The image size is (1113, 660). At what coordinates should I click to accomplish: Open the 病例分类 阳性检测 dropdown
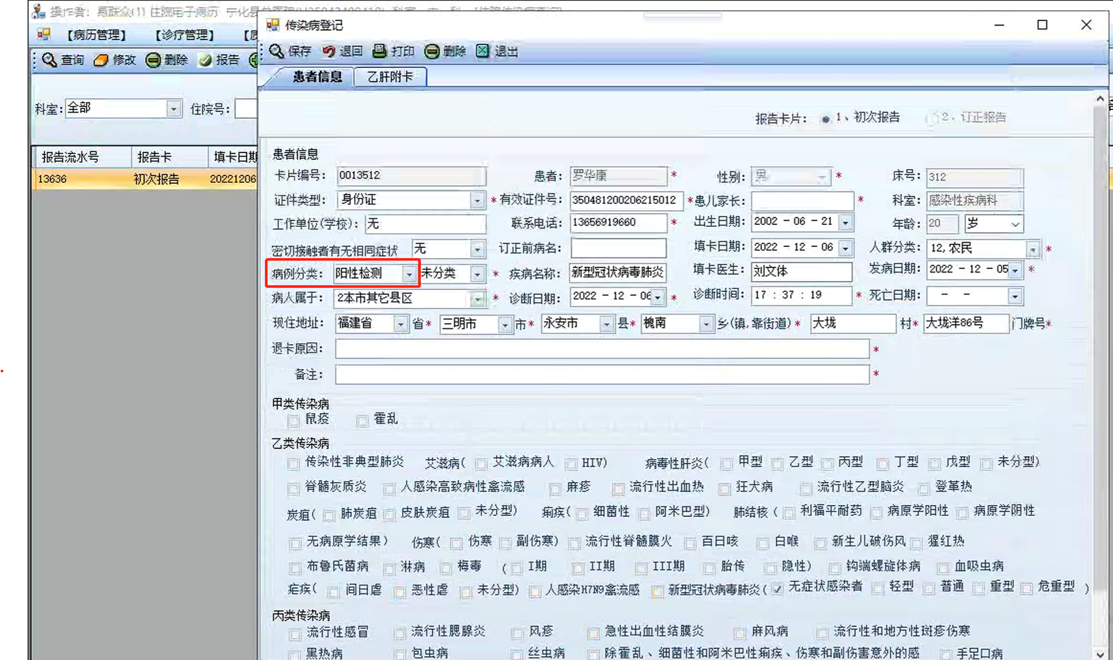[x=409, y=274]
